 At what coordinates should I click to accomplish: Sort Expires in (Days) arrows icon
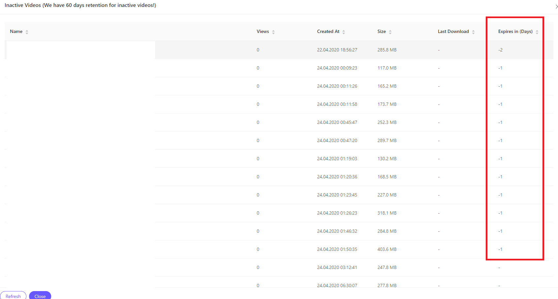pos(537,32)
